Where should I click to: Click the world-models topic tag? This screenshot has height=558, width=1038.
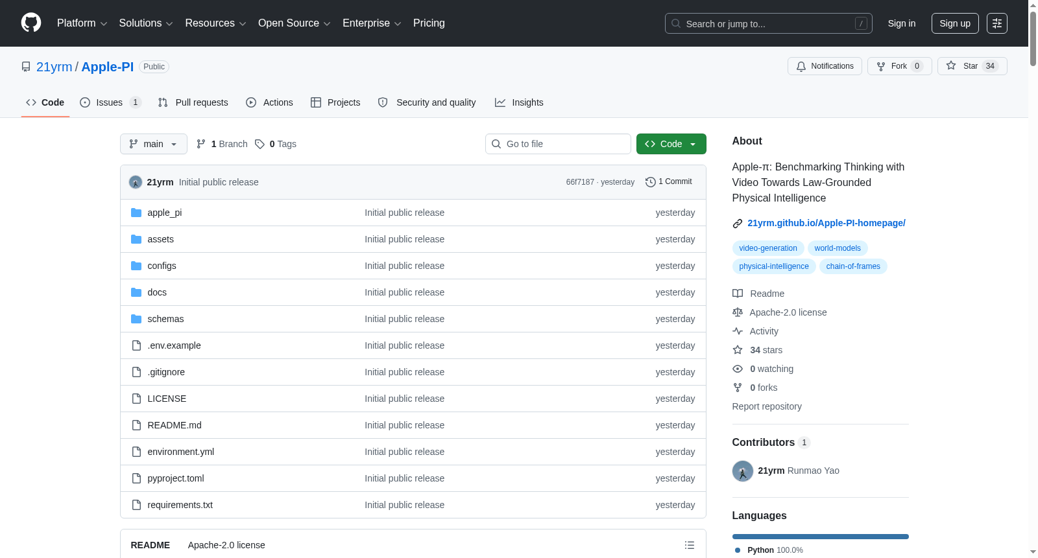tap(838, 248)
